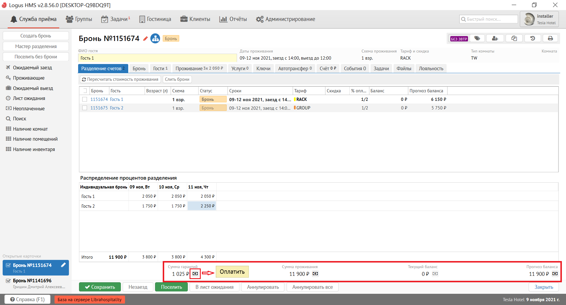The width and height of the screenshot is (566, 305).
Task: Open booking history with clock icon
Action: pyautogui.click(x=532, y=38)
